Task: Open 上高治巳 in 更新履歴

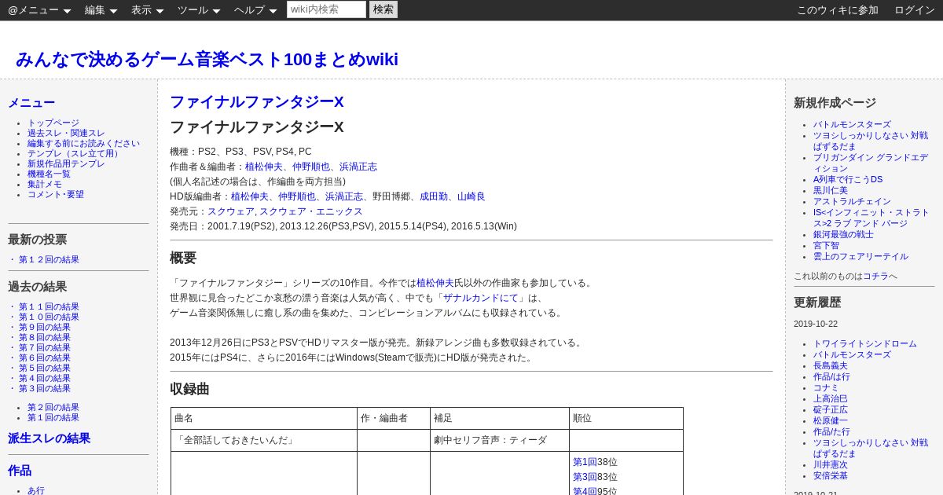Action: 831,399
